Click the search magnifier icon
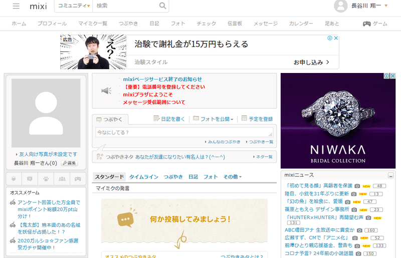Screen dimensions: 401x258 [x=162, y=5]
